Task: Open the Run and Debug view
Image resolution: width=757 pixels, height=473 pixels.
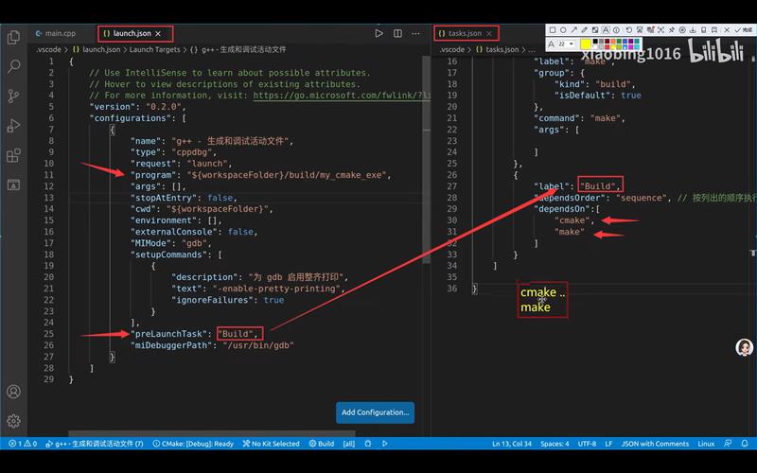Action: [x=13, y=126]
